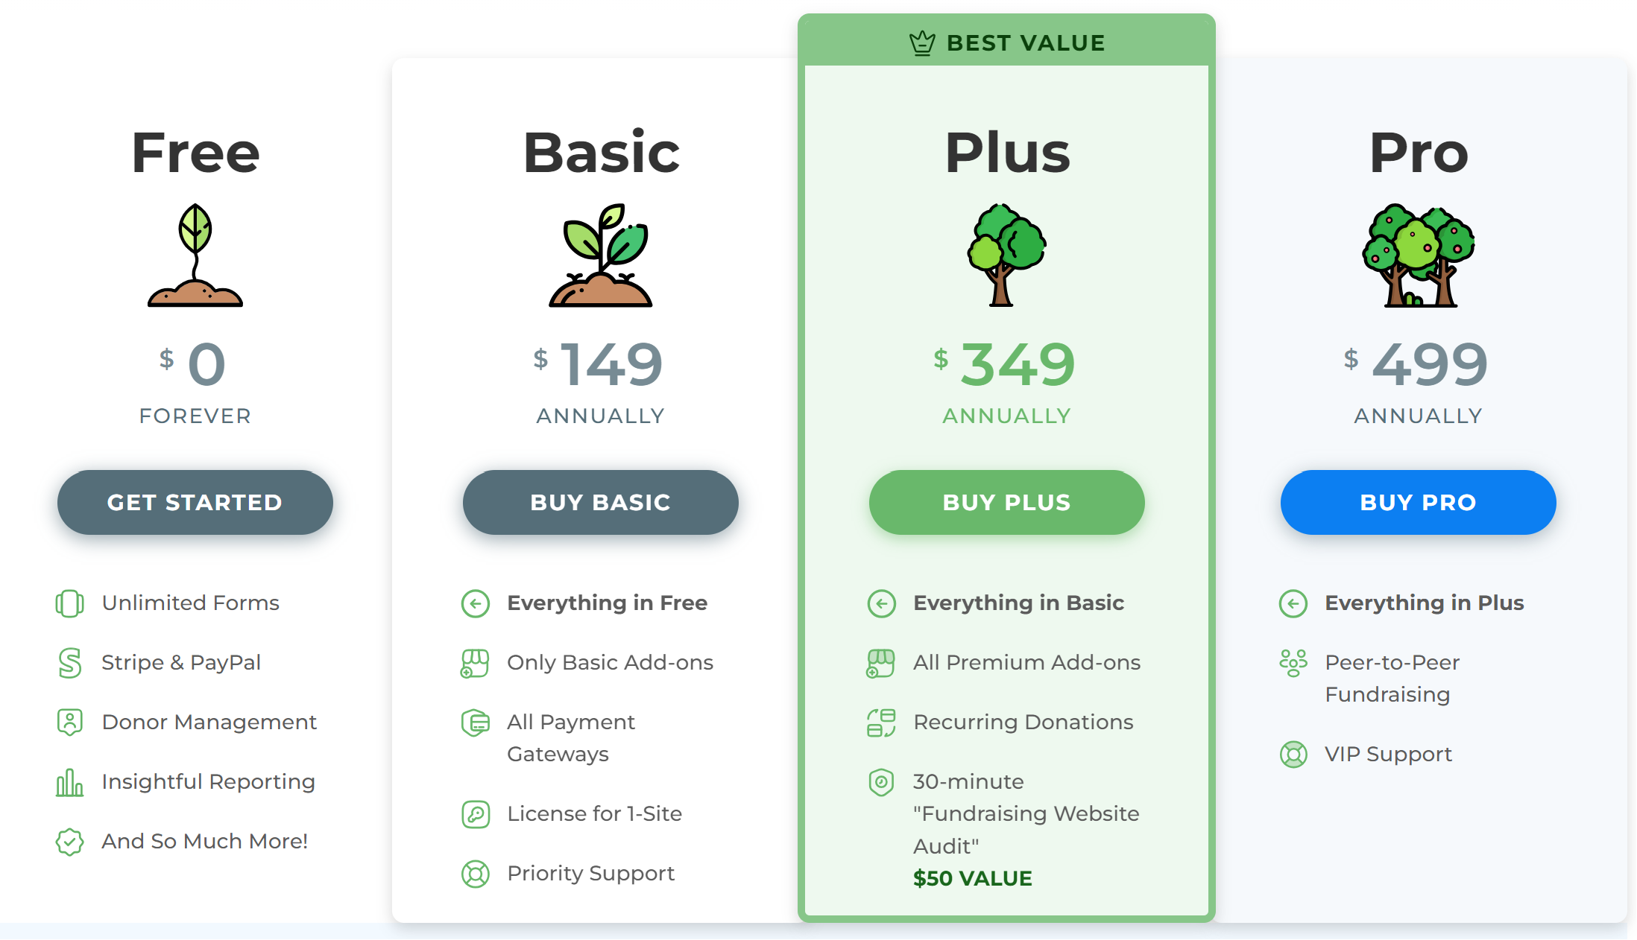
Task: Click the Get Started button
Action: click(195, 502)
